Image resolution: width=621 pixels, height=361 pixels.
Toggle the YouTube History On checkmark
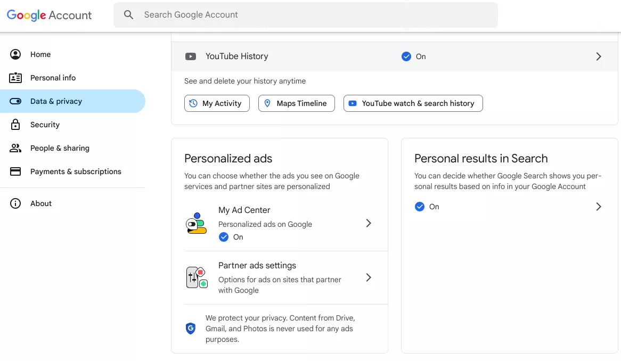point(406,56)
